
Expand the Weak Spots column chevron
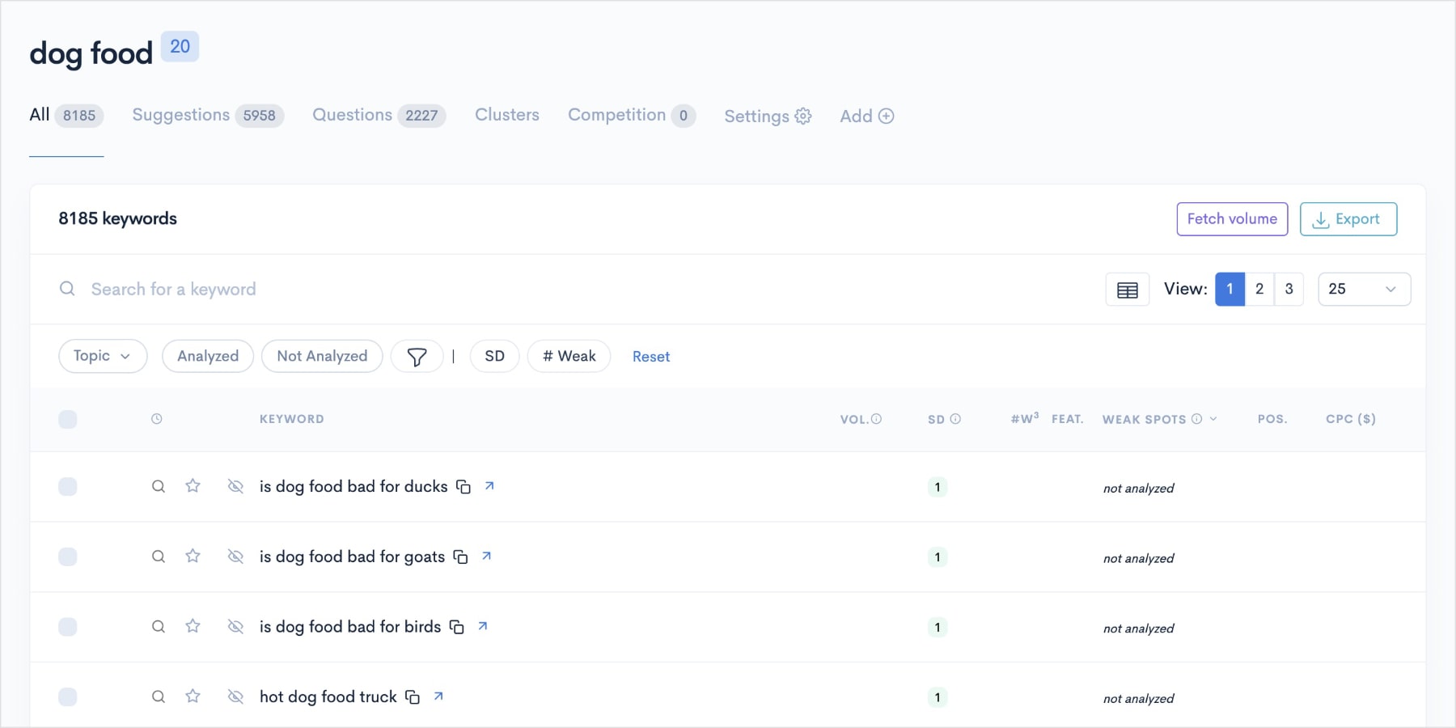(1213, 419)
